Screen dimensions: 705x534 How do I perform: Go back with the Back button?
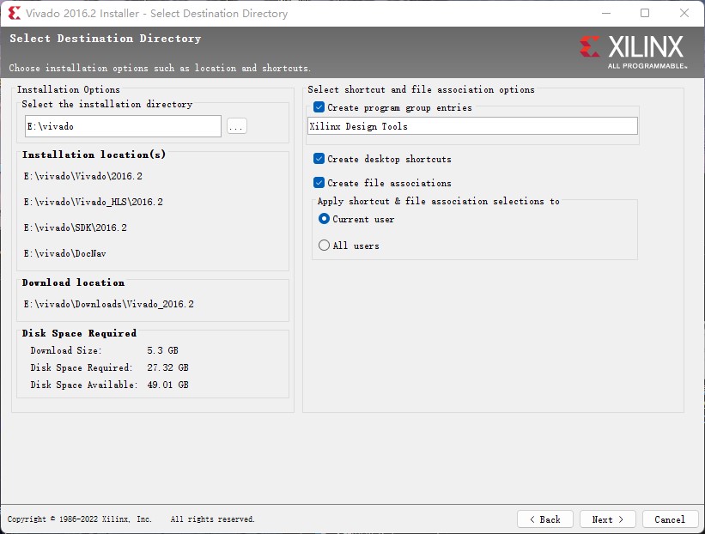545,519
